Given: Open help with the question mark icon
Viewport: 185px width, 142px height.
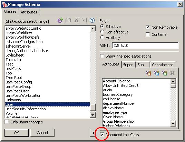Looking at the screenshot, I should coord(92,20).
